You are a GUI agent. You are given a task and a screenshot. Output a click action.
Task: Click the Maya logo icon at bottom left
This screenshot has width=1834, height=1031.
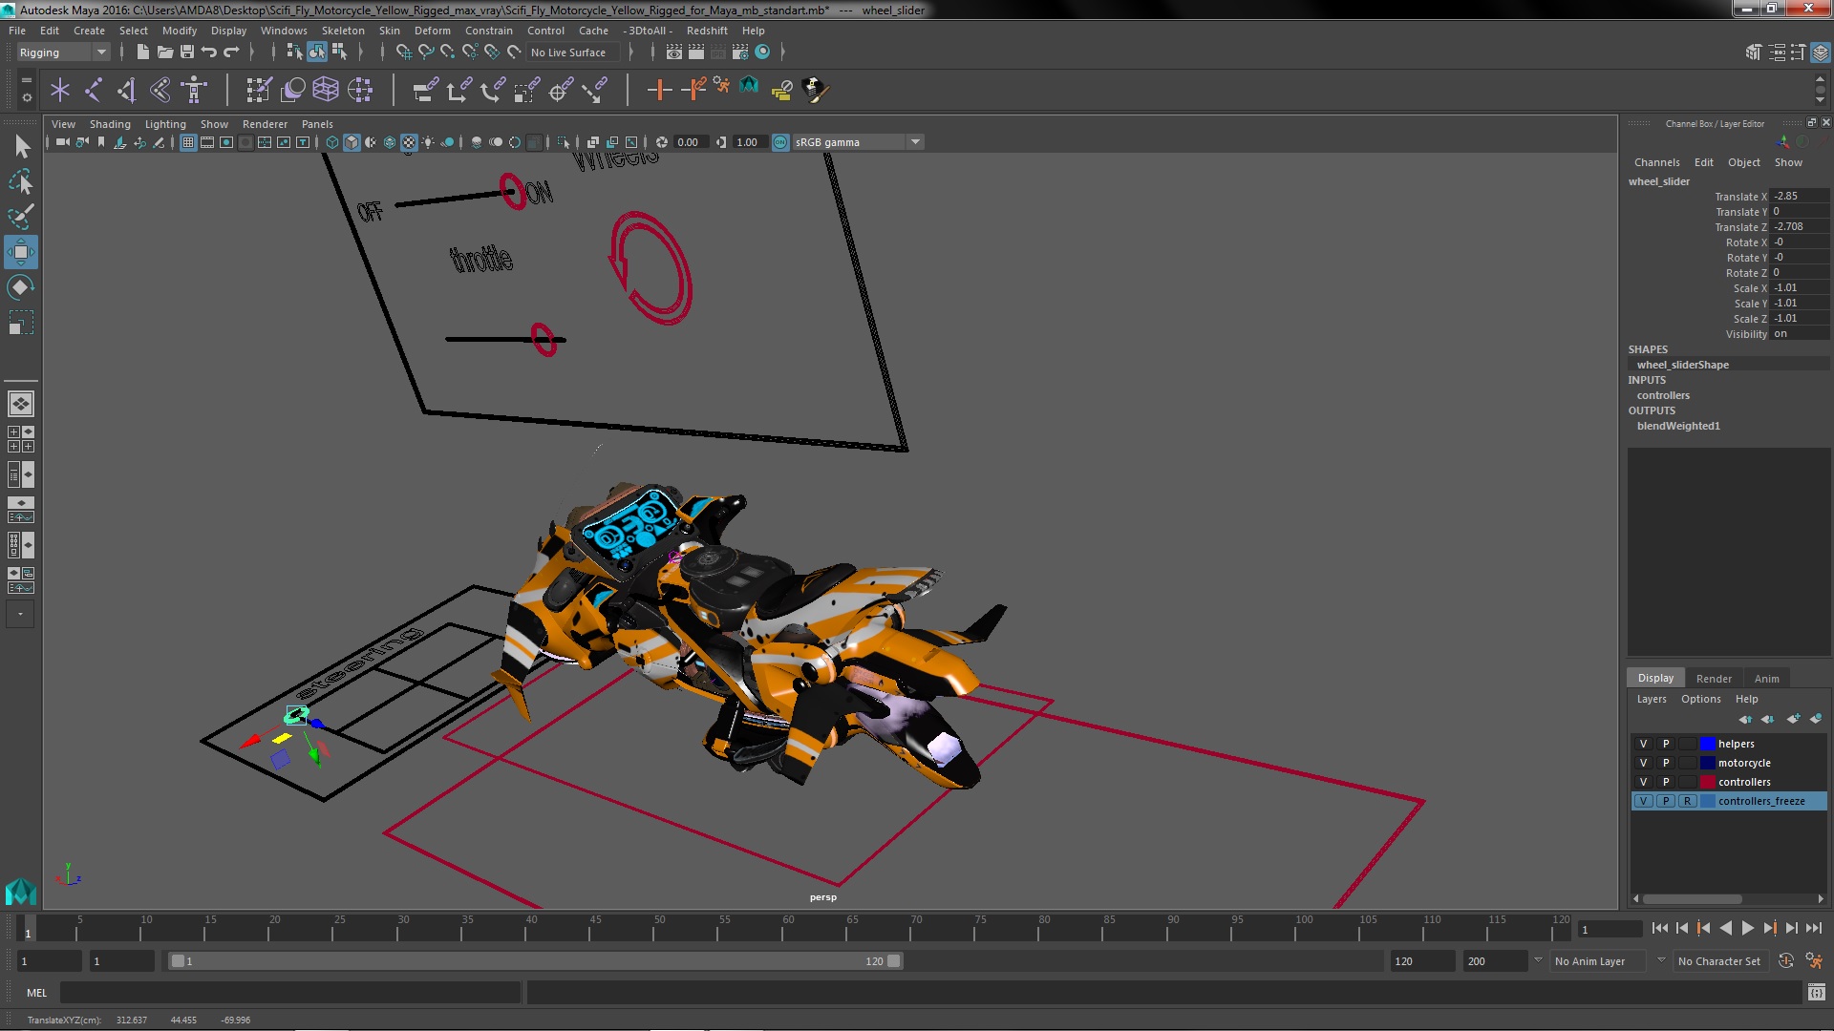[21, 891]
